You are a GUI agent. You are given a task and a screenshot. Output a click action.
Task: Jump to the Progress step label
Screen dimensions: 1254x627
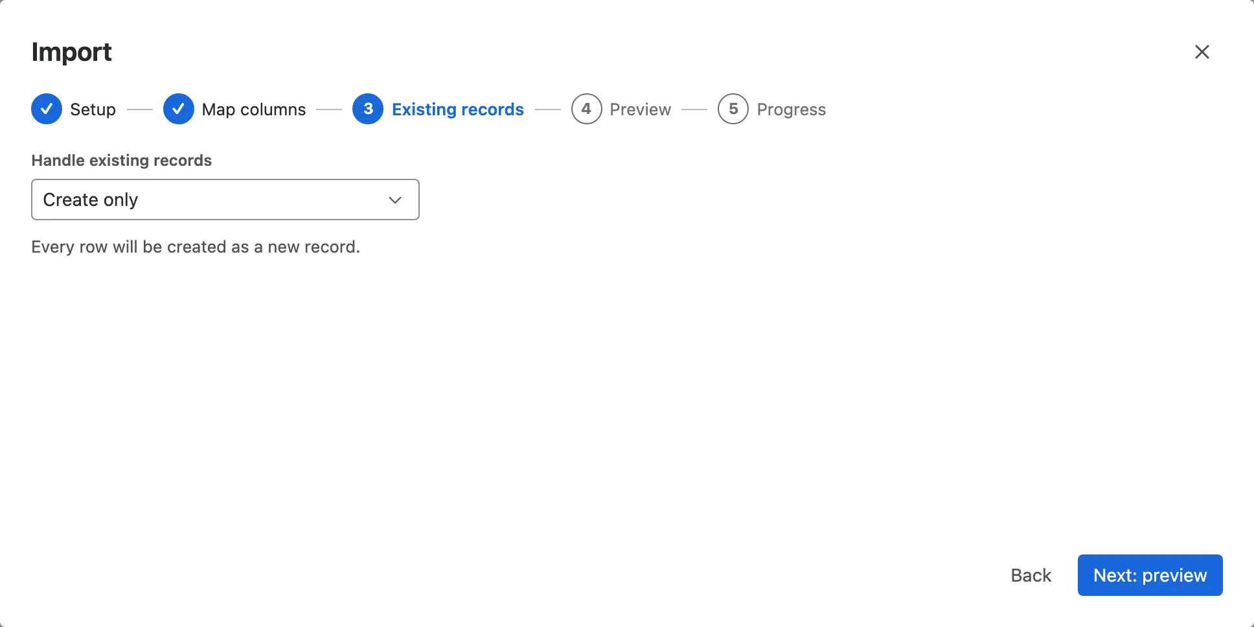point(792,109)
